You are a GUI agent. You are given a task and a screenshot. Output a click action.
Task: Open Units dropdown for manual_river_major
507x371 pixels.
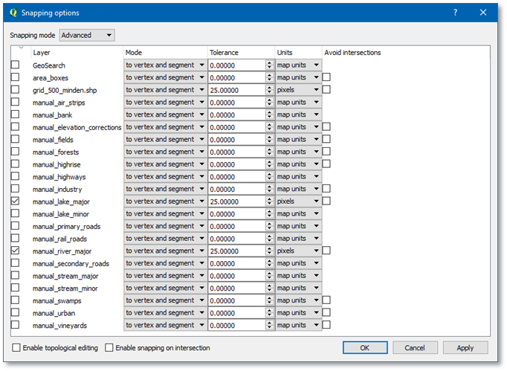coord(298,251)
